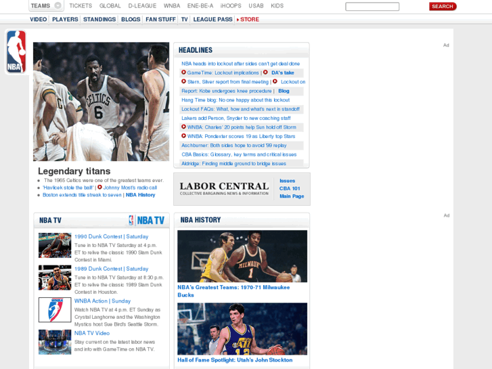Open 'WNBA Action | Sunday' link
492x369 pixels.
point(103,301)
